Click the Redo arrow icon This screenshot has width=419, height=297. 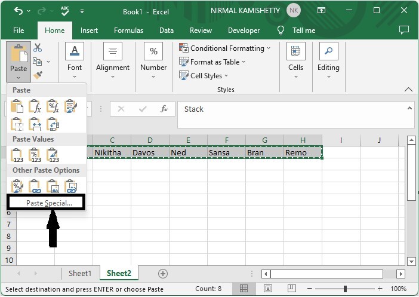tap(42, 11)
